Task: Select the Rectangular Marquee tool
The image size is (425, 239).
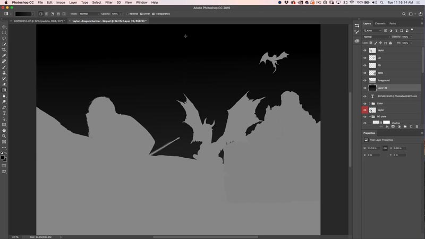Action: coord(4,32)
